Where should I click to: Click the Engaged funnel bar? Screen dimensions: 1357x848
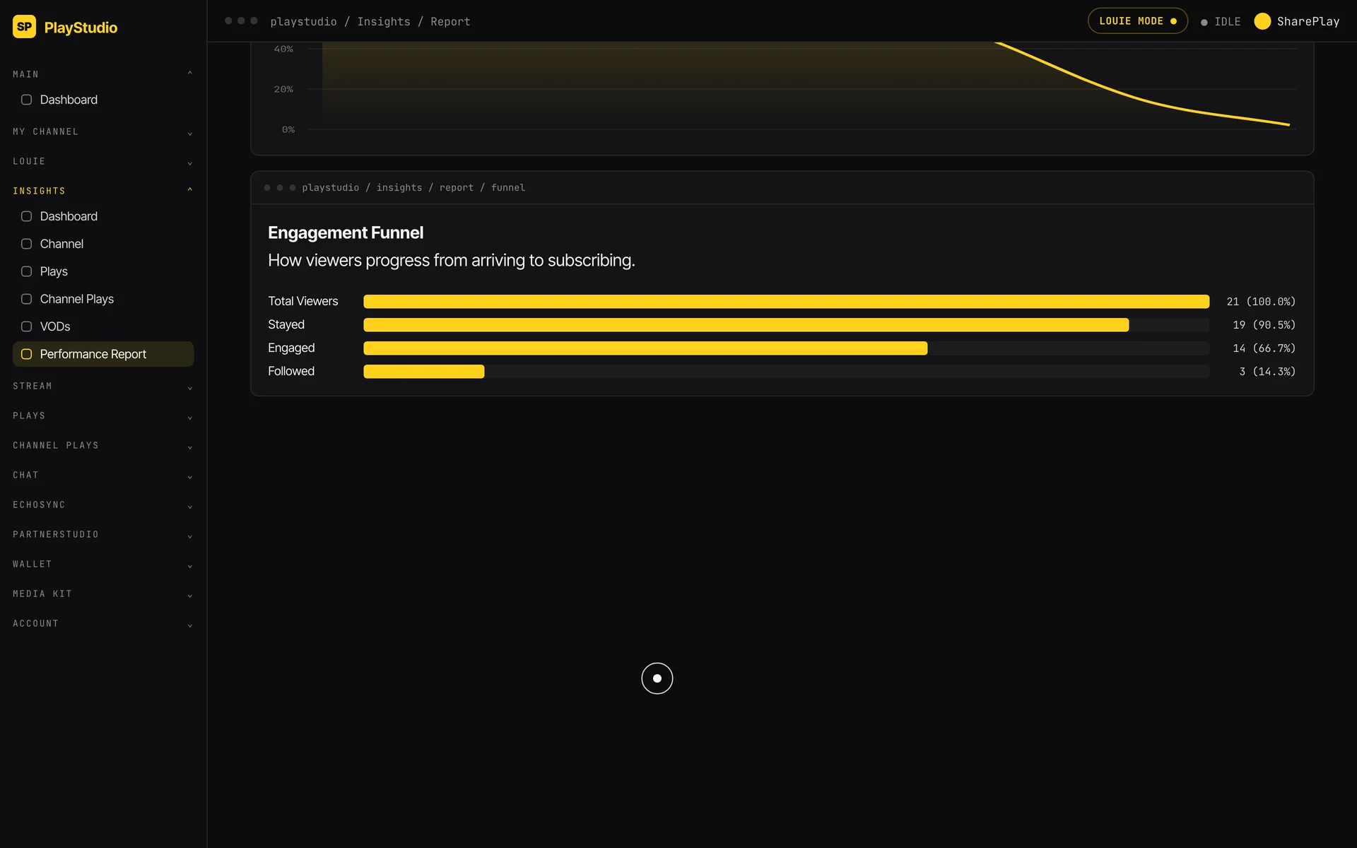(x=645, y=348)
